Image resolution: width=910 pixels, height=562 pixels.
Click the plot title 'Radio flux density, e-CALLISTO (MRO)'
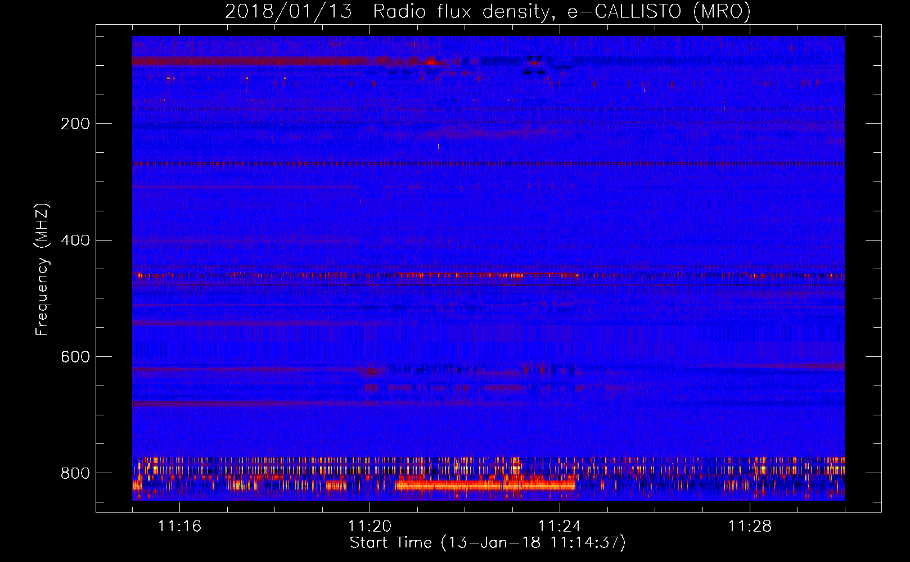(x=562, y=11)
